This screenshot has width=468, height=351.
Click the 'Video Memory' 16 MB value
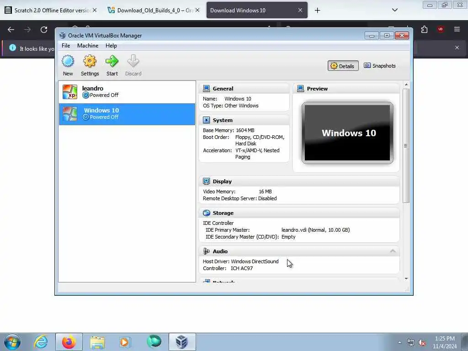click(x=265, y=191)
